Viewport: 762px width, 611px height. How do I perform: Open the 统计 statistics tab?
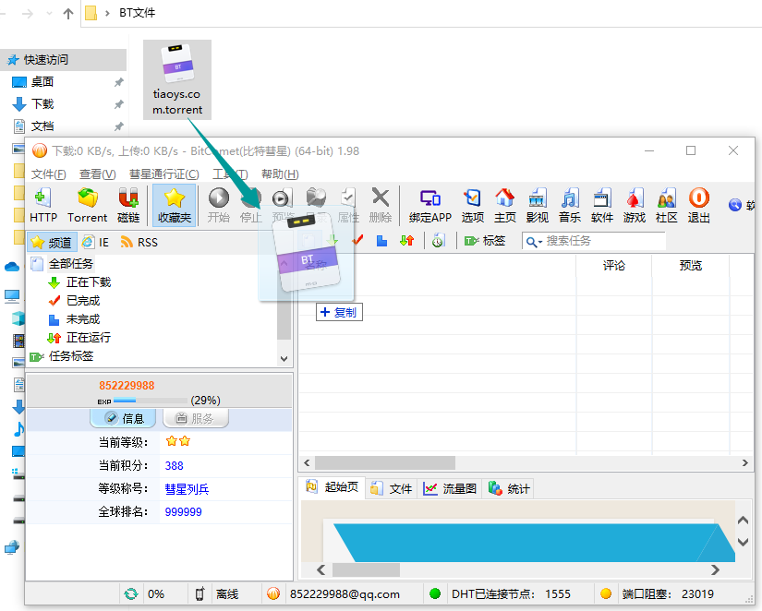[509, 488]
